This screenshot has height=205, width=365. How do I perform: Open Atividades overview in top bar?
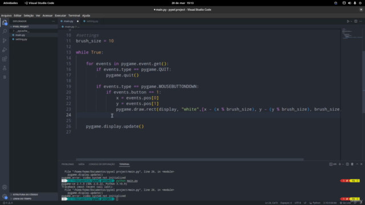10,3
